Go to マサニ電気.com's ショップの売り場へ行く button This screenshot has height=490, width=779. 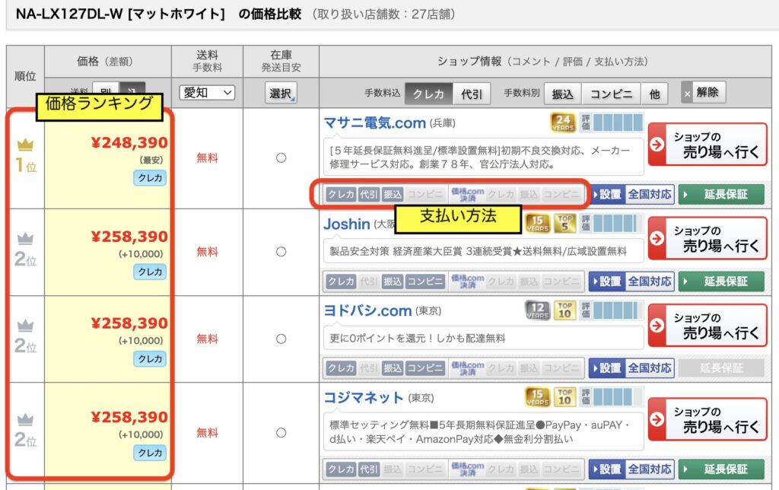pos(707,145)
